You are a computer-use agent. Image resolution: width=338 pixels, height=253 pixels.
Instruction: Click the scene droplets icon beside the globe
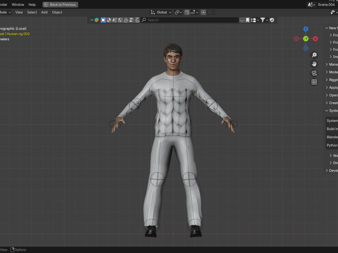[x=115, y=20]
